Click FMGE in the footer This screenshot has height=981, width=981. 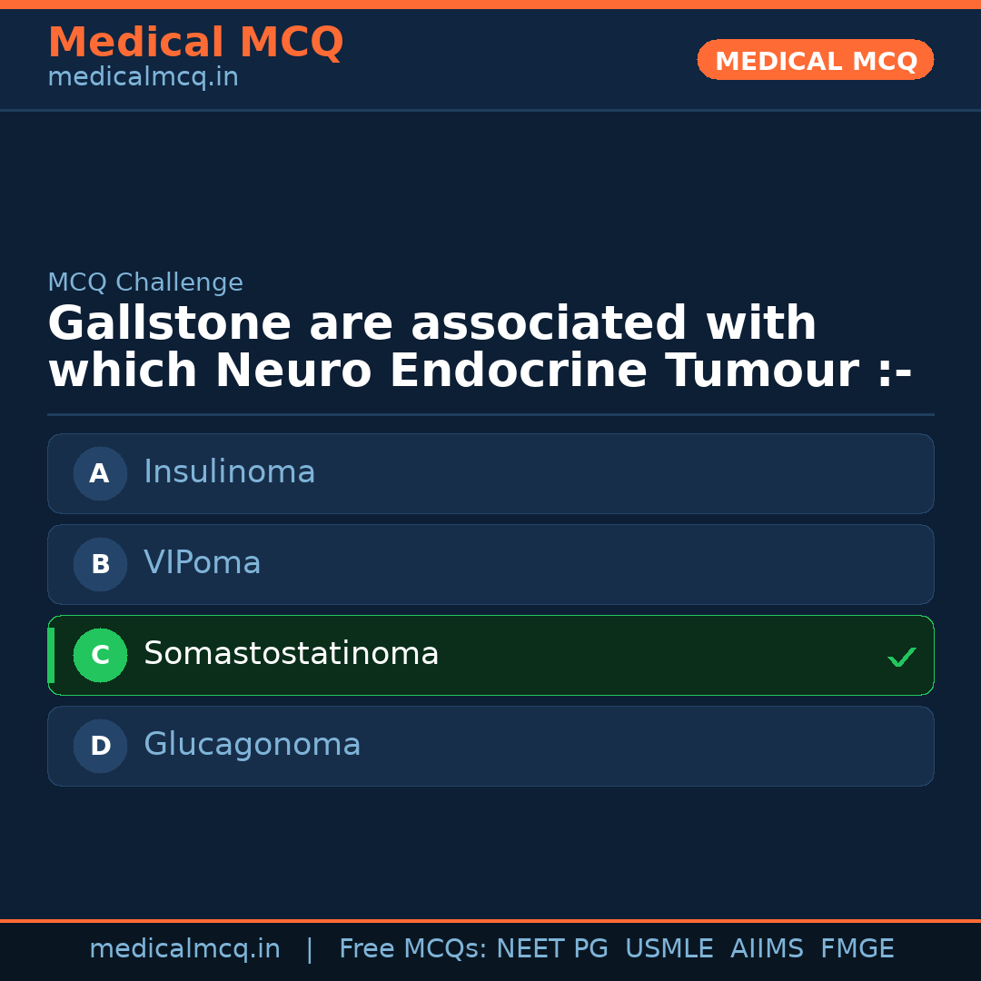coord(857,949)
